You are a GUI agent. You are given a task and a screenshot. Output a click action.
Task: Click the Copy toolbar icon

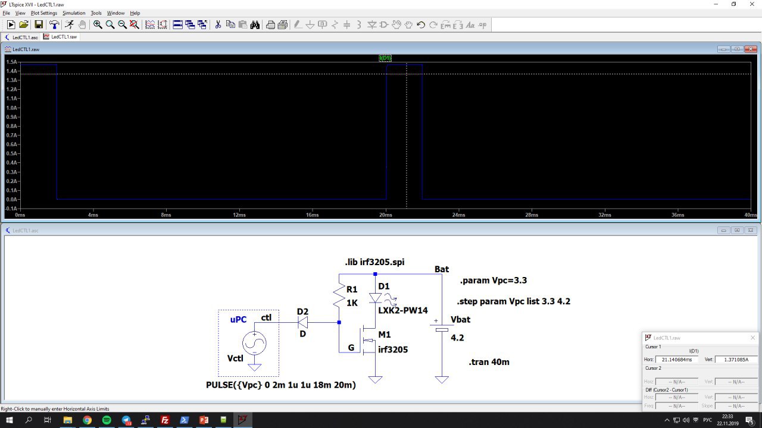click(x=230, y=24)
